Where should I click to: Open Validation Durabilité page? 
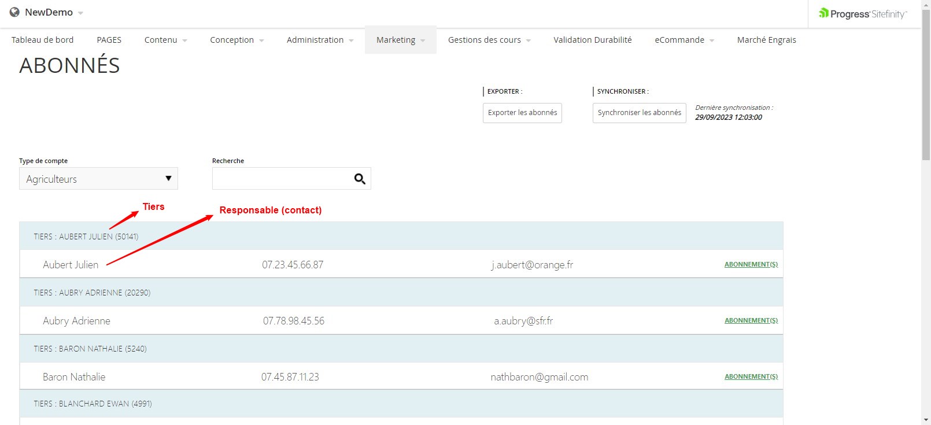[592, 40]
